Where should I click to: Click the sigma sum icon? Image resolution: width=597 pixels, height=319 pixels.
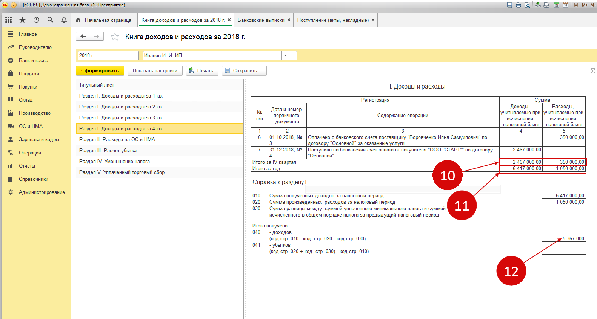pyautogui.click(x=592, y=71)
